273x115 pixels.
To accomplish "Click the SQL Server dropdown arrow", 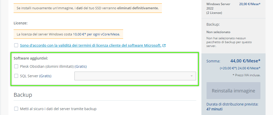I will coord(191,76).
